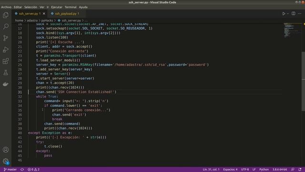Click 'except Exception as e:' line

click(x=50, y=133)
